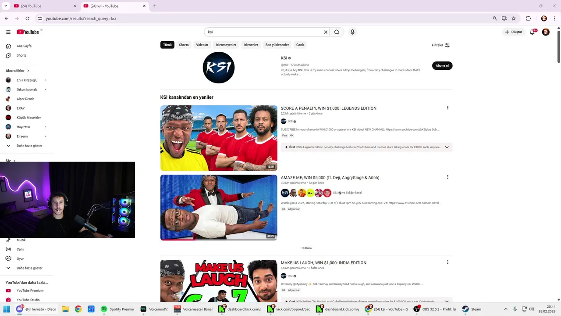Open more options for MAKE US LAUGH video

click(x=447, y=262)
